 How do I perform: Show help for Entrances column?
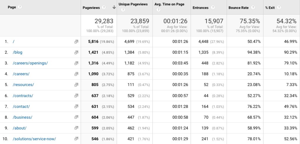coord(213,7)
